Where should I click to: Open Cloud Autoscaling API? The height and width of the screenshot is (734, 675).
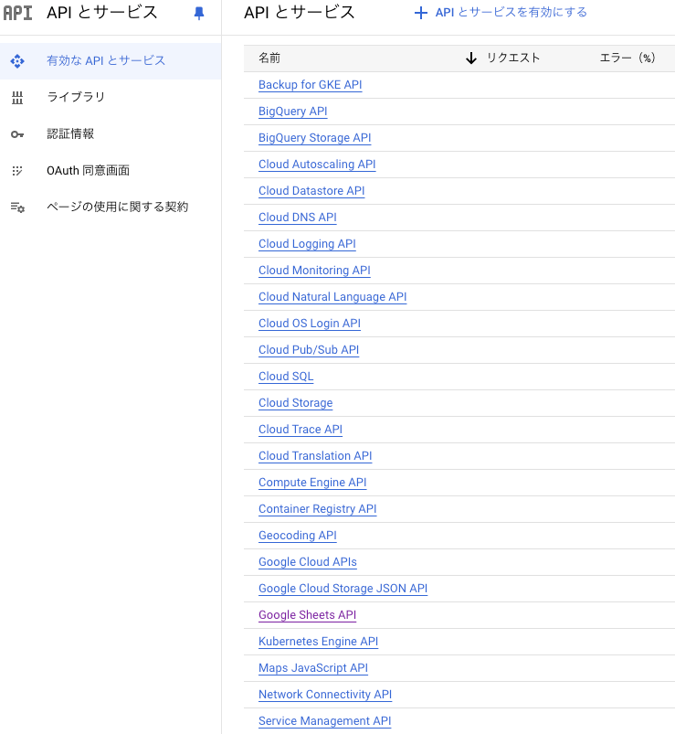pyautogui.click(x=317, y=165)
